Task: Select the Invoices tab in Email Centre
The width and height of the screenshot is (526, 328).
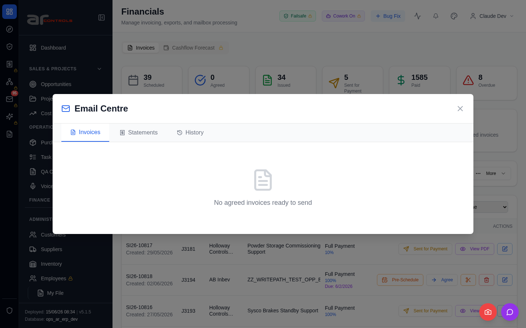Action: tap(85, 132)
